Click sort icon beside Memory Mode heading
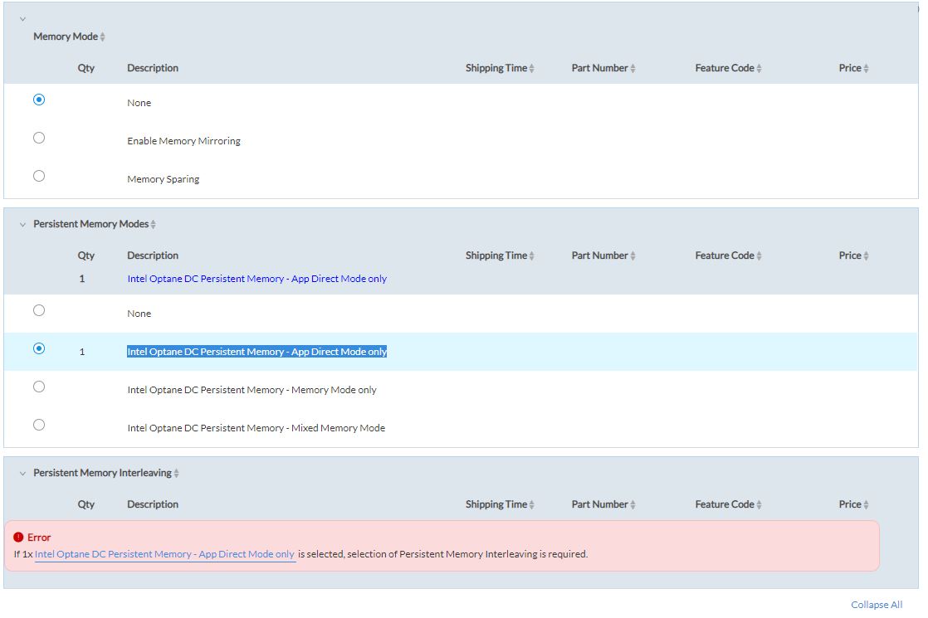Image resolution: width=928 pixels, height=618 pixels. click(x=103, y=37)
